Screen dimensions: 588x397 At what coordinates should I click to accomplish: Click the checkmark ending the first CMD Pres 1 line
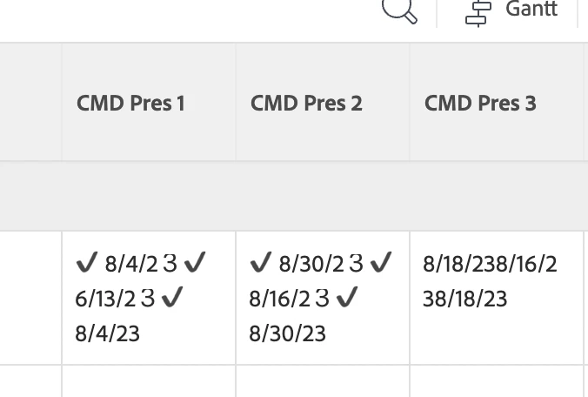(x=195, y=262)
